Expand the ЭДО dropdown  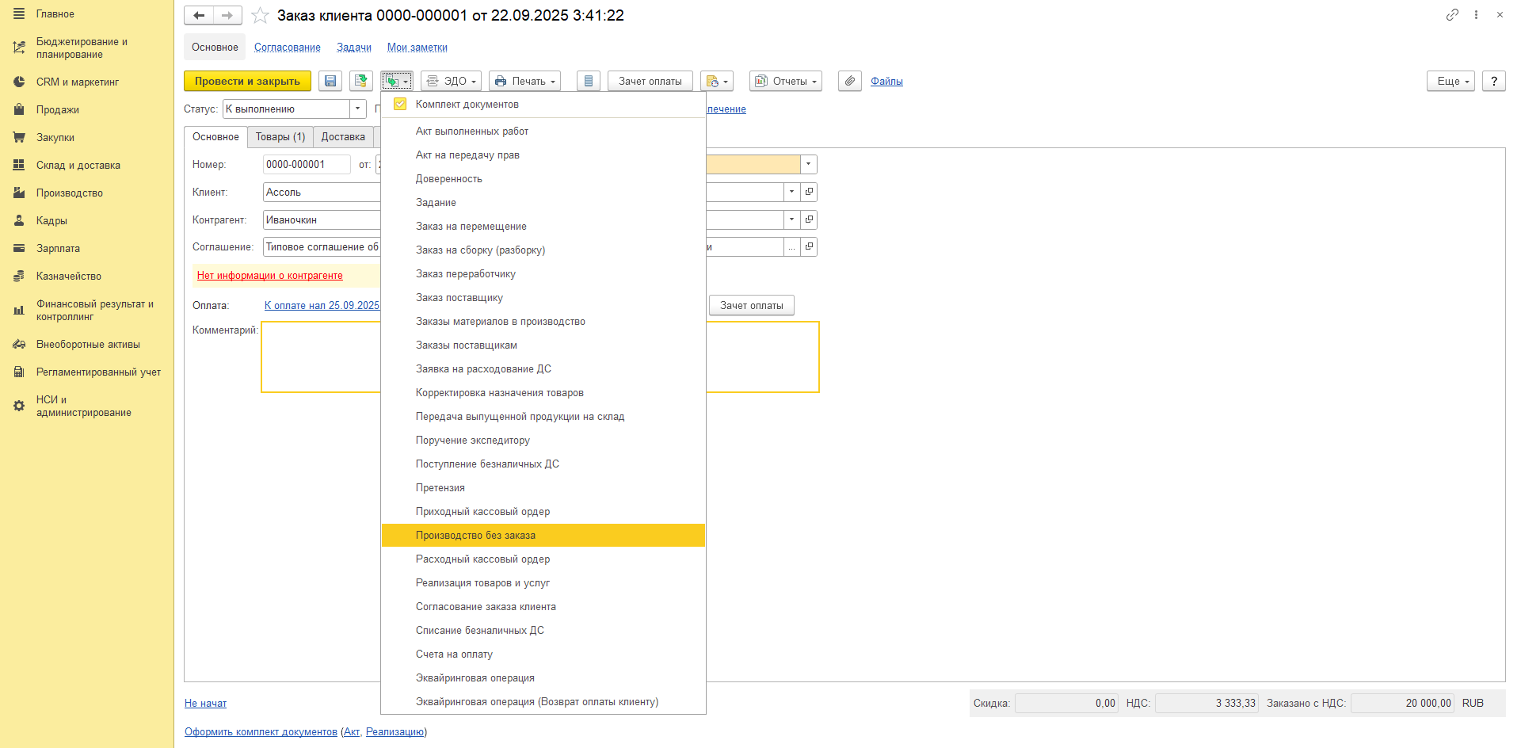pos(452,81)
